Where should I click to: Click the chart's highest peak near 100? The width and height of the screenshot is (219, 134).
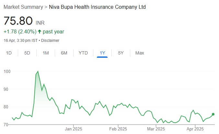tap(38, 71)
